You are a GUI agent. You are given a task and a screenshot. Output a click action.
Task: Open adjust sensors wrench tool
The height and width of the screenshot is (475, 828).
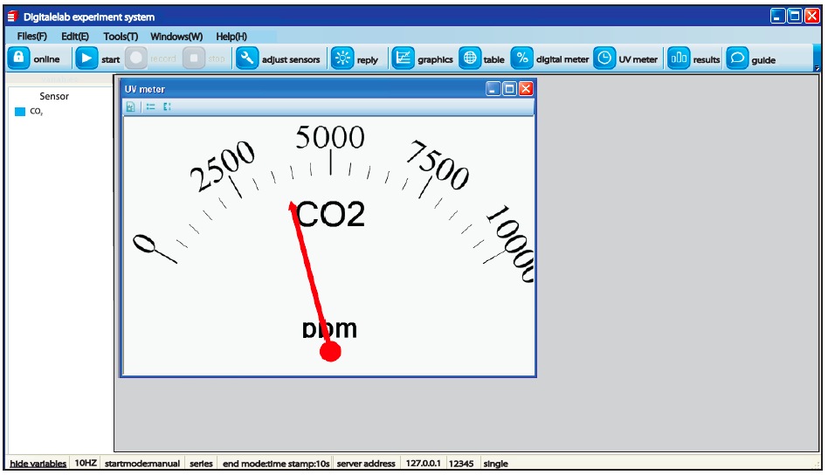247,59
